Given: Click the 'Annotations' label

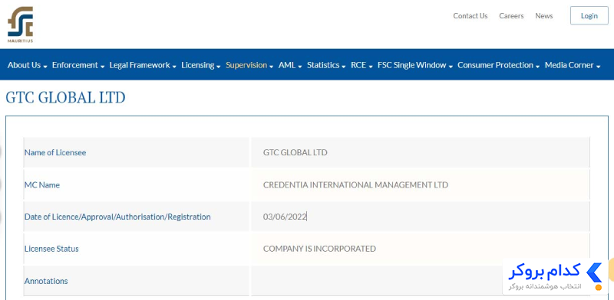Looking at the screenshot, I should [x=46, y=282].
